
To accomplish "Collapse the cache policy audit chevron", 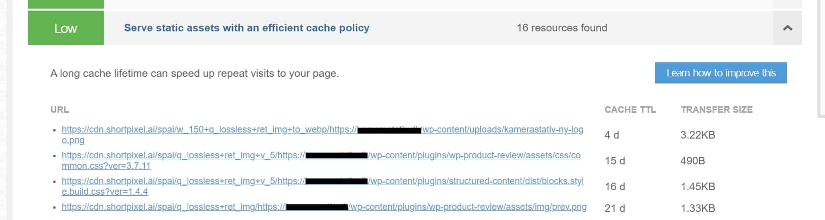I will pyautogui.click(x=787, y=28).
